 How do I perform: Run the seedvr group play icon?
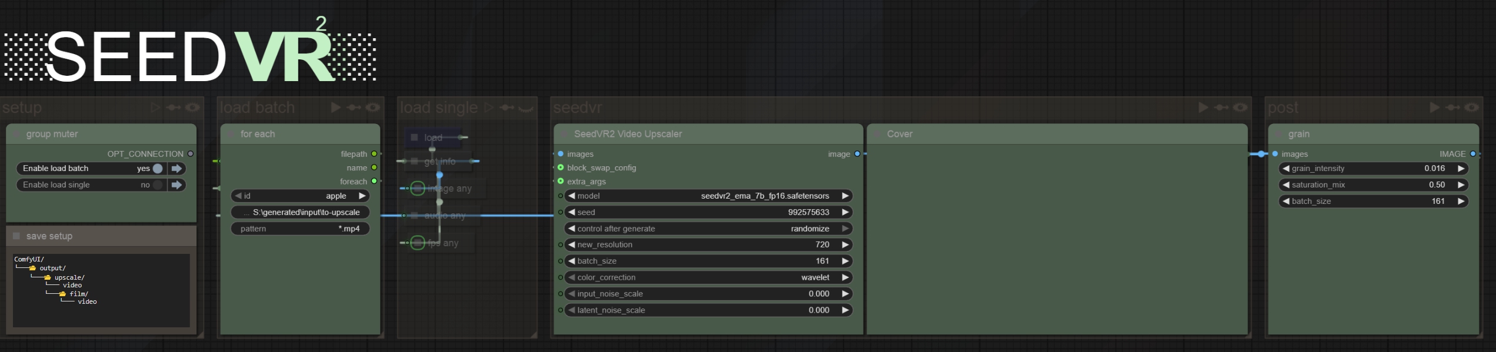[1203, 108]
